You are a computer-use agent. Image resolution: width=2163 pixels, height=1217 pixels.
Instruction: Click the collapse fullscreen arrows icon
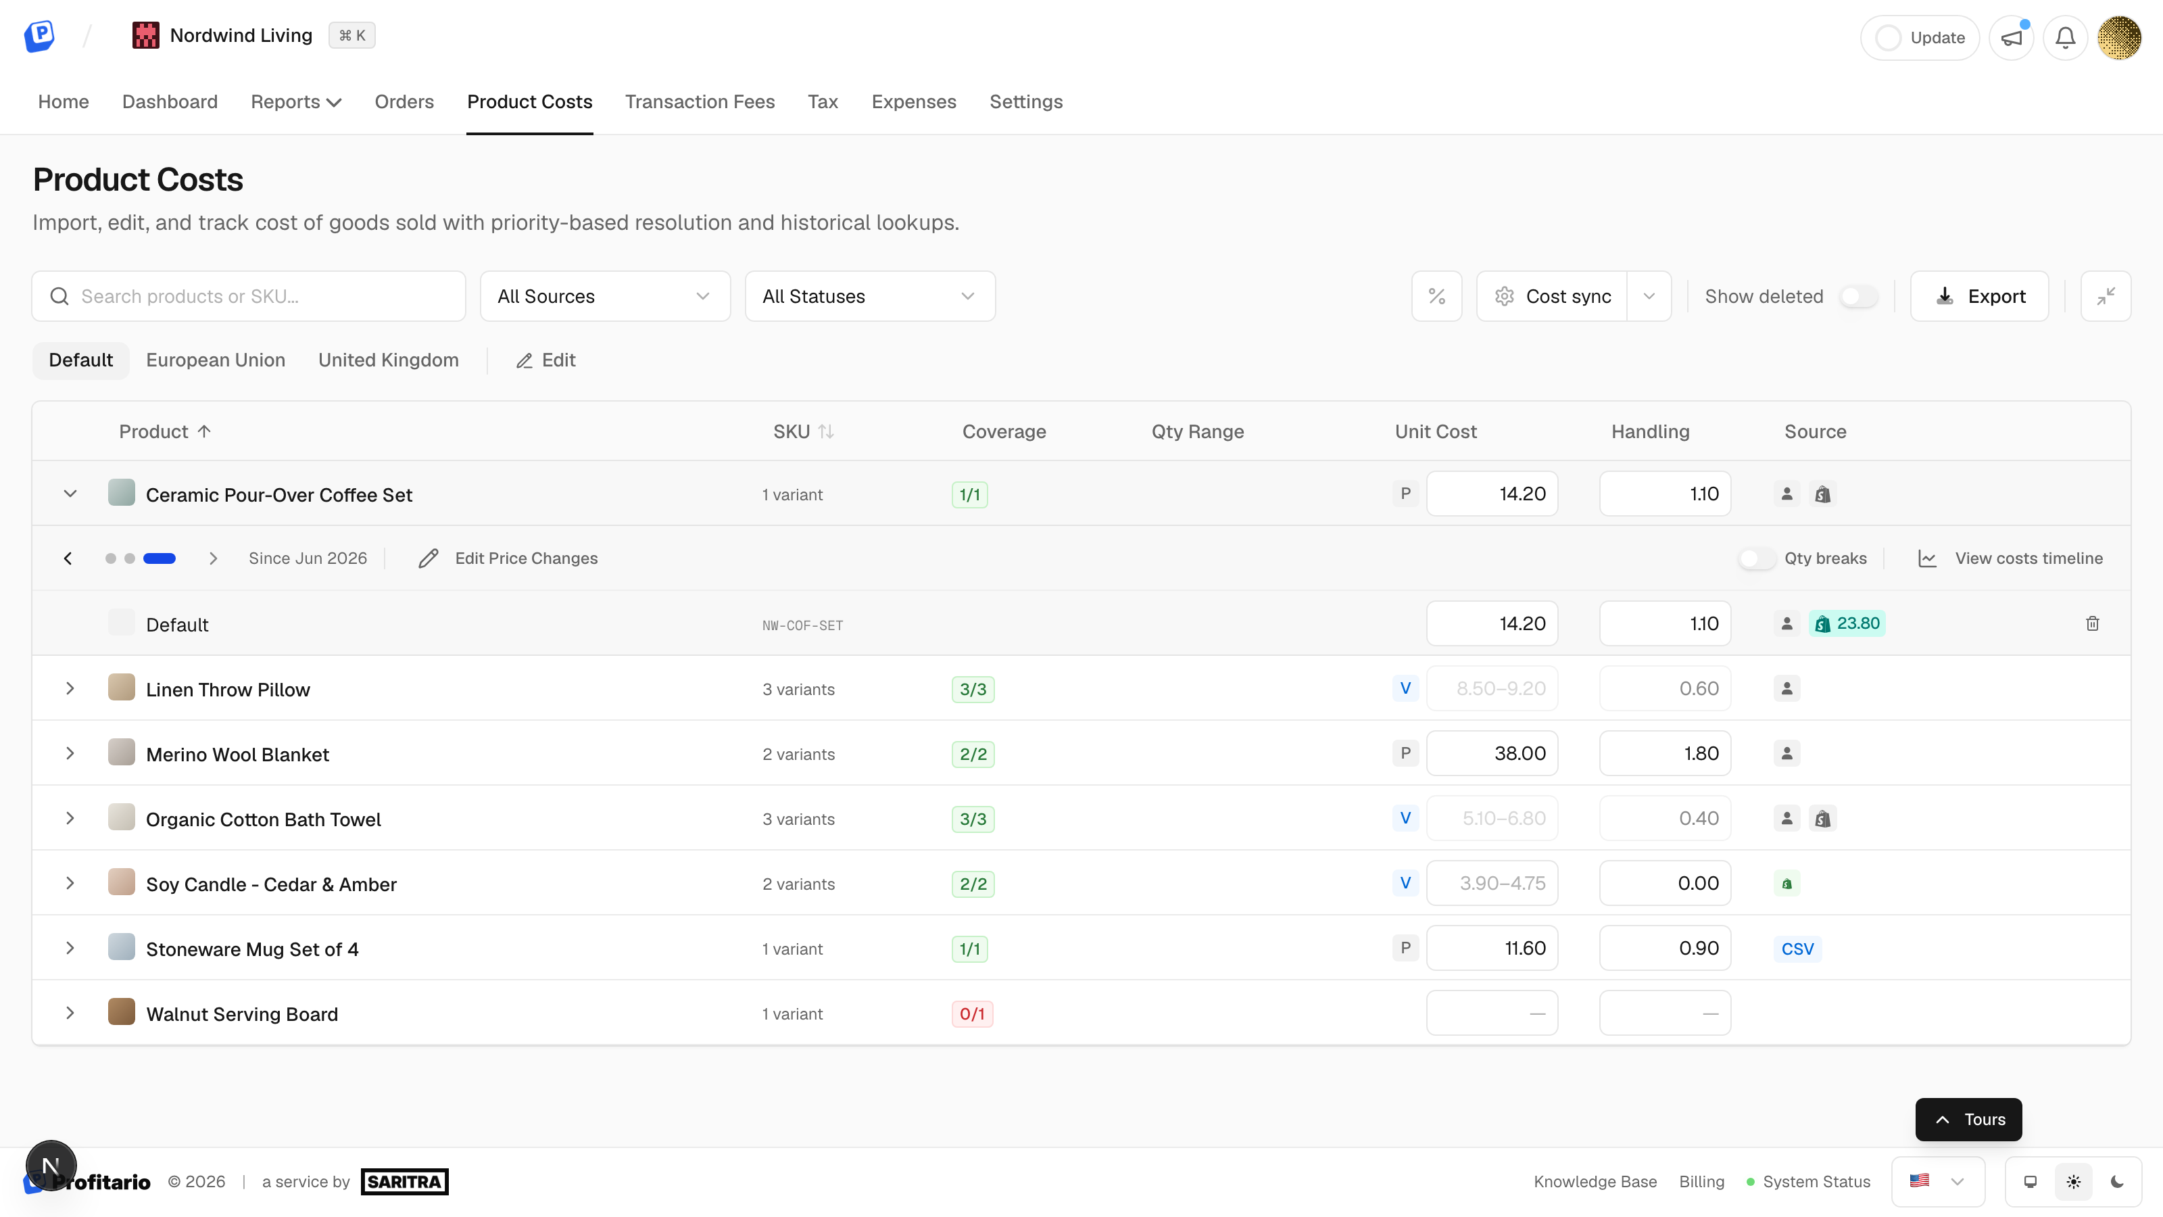pyautogui.click(x=2105, y=297)
